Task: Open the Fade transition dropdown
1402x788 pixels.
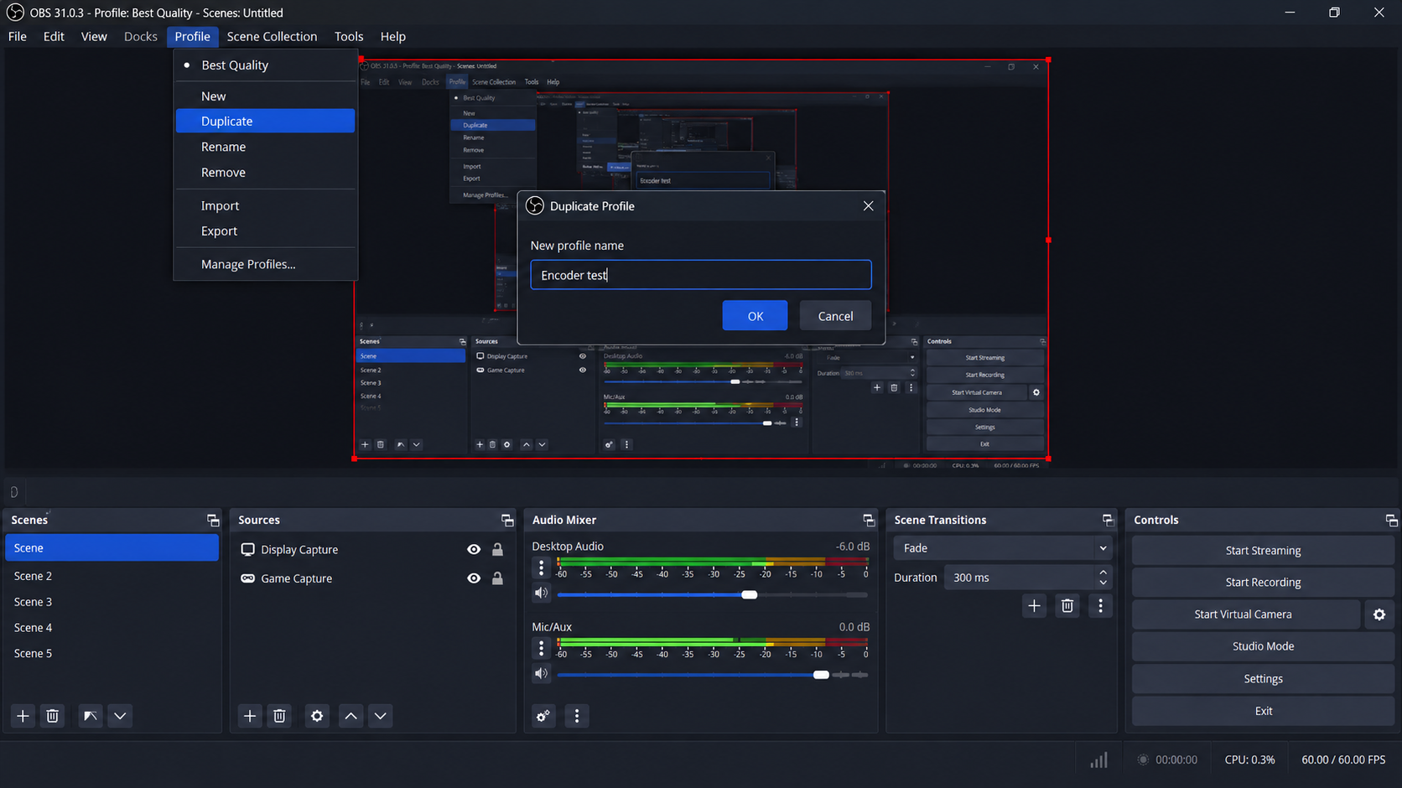Action: pos(1003,548)
